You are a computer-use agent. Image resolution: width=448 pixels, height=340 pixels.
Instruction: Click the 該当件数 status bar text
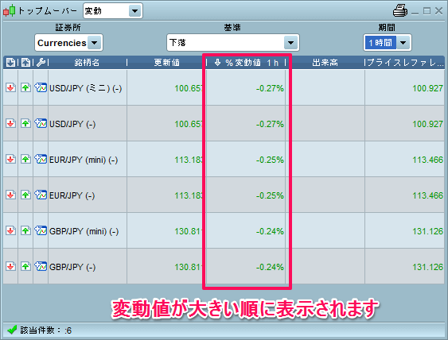point(45,330)
